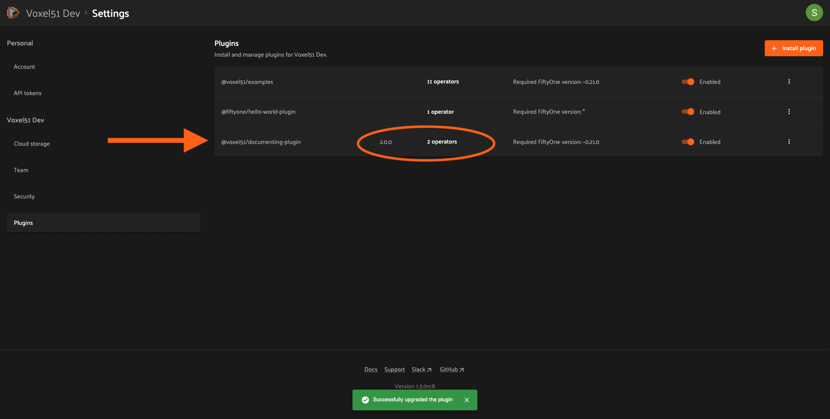
Task: Click the Plugins page heading
Action: [227, 43]
